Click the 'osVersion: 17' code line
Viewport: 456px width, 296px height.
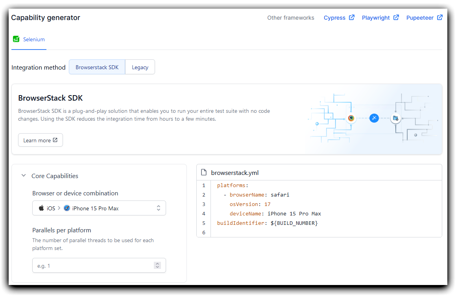(250, 204)
